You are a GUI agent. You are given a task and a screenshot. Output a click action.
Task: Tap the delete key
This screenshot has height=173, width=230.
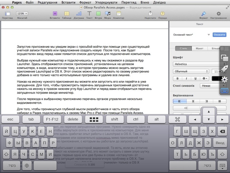73,119
